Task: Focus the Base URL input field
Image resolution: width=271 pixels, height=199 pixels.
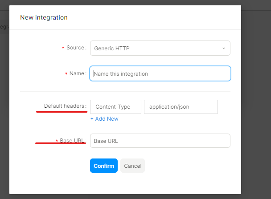Action: click(x=160, y=141)
